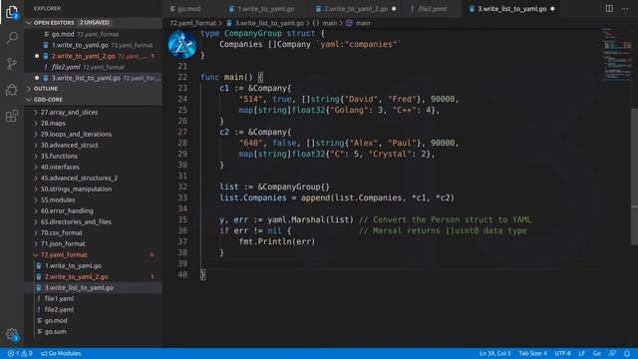Open the Extensions view
Viewport: 638px width, 359px height.
11,116
